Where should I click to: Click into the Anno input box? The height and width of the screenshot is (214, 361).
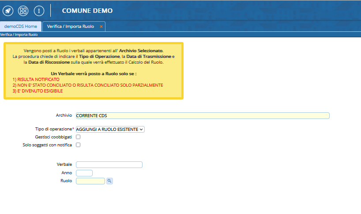pos(84,173)
